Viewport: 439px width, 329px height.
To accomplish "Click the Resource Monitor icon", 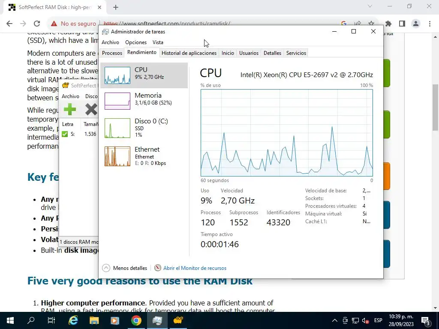I will coord(158,268).
